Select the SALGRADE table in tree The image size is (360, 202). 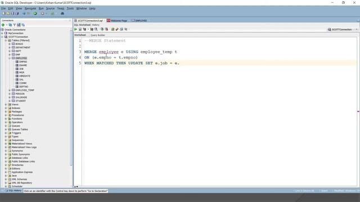(21, 97)
